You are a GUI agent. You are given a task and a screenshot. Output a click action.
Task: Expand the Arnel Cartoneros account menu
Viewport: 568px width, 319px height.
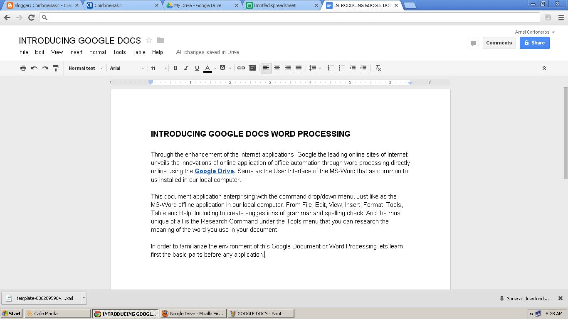click(535, 32)
